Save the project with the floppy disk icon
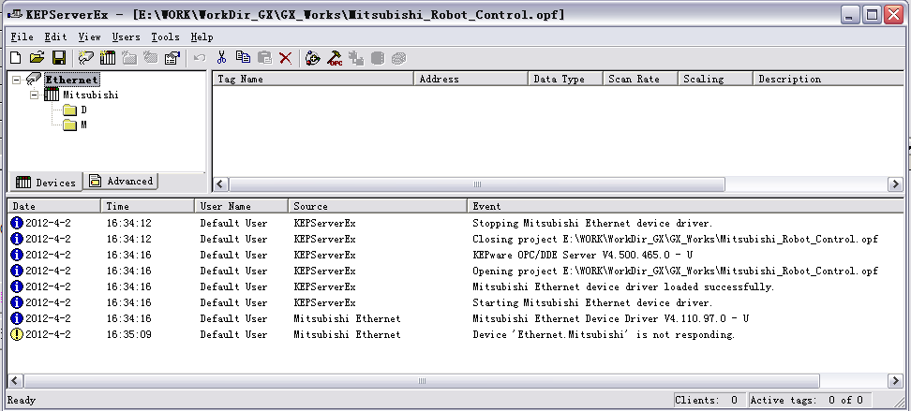 58,58
